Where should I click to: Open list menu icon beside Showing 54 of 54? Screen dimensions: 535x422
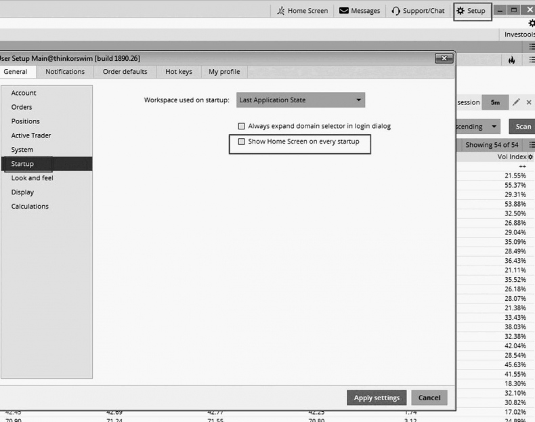pyautogui.click(x=531, y=145)
